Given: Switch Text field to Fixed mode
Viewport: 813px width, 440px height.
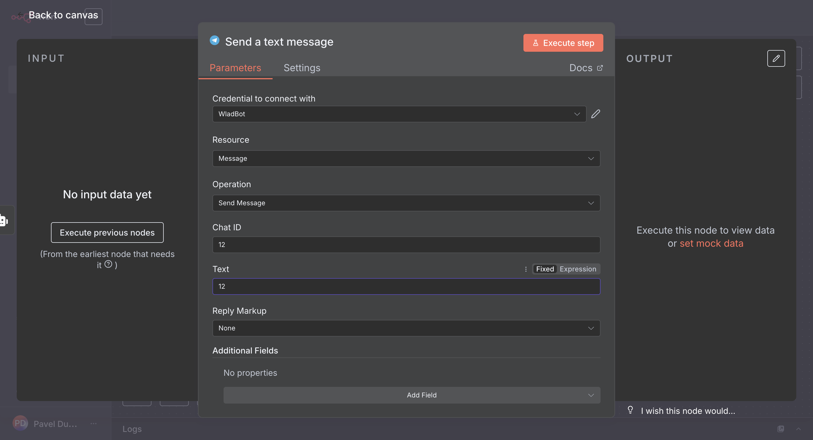Looking at the screenshot, I should [545, 269].
